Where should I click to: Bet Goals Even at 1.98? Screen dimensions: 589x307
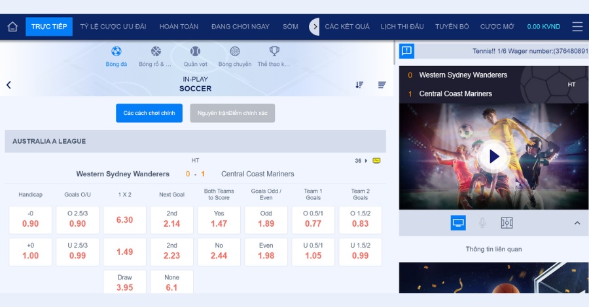[266, 252]
